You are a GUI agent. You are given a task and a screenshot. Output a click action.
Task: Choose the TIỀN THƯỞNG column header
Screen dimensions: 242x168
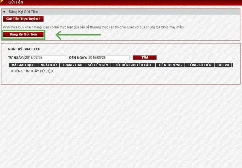coord(170,65)
